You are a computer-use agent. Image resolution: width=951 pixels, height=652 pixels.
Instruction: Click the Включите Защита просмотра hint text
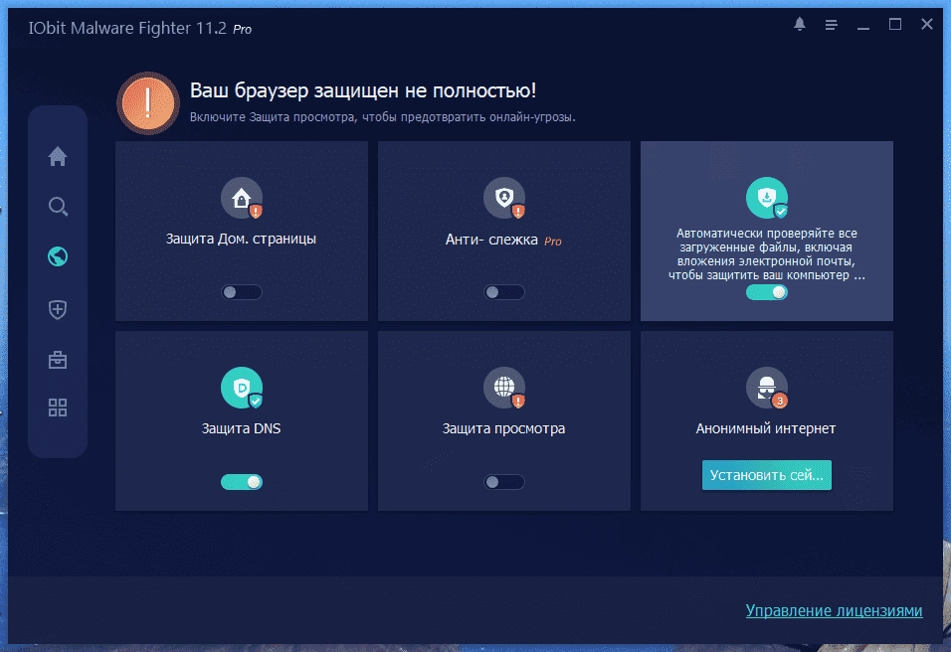click(x=383, y=117)
